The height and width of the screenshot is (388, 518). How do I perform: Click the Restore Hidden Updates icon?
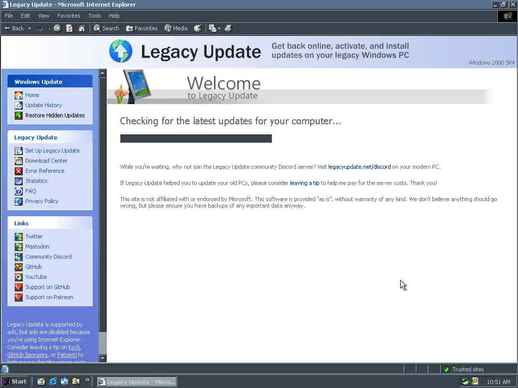19,116
